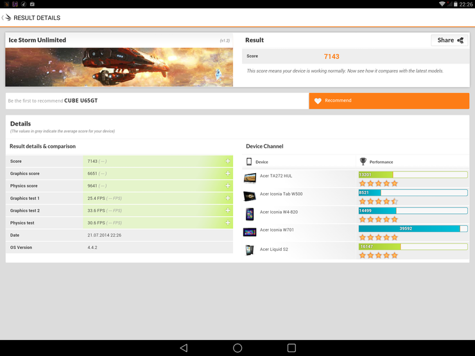475x356 pixels.
Task: Click the Acer Liquid S2 name
Action: tap(274, 249)
